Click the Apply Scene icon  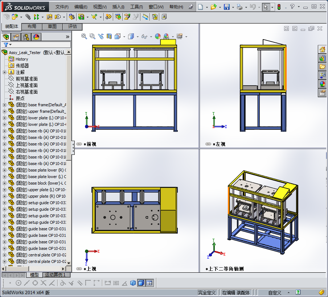coord(166,36)
